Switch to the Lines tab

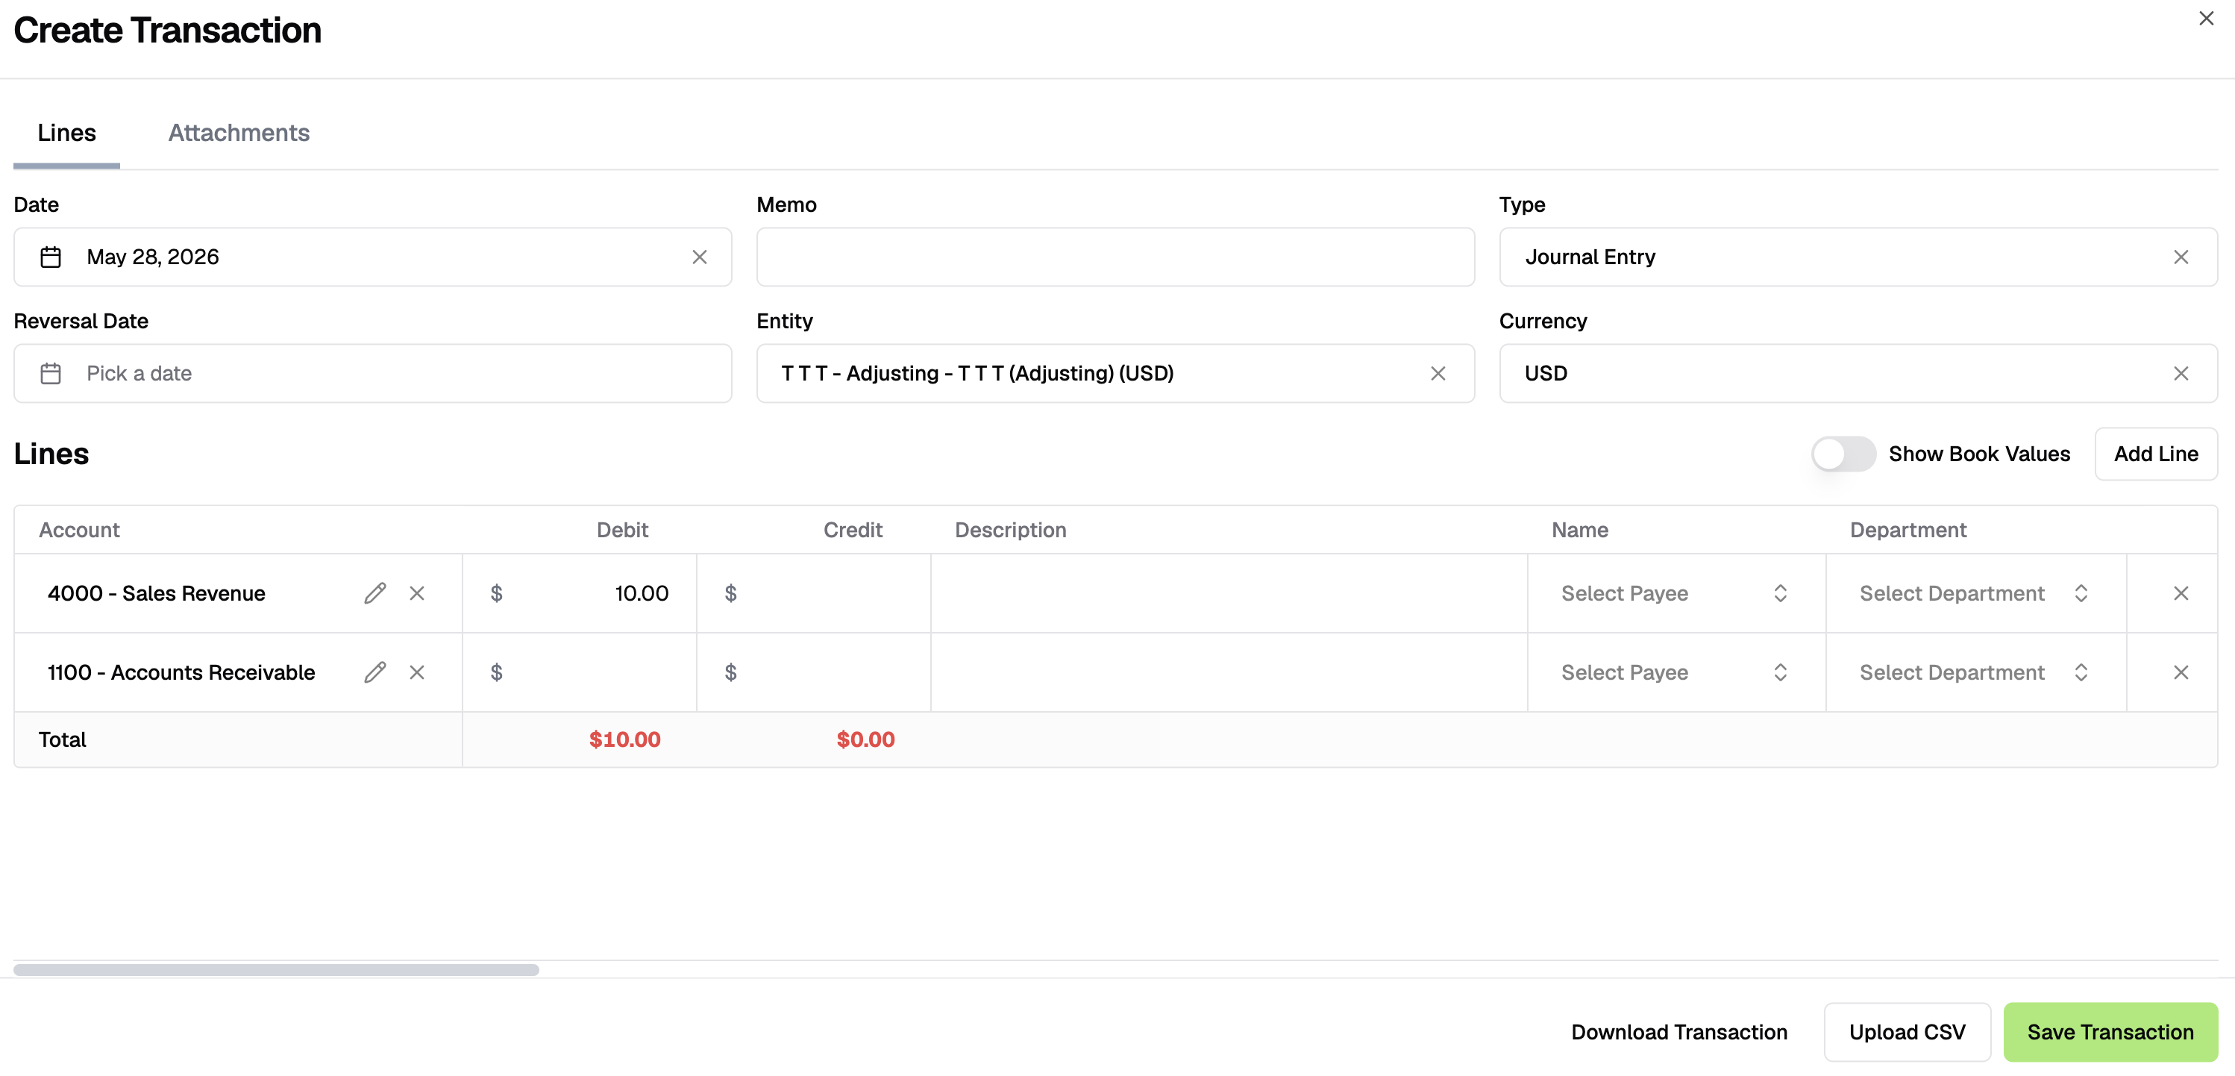coord(67,133)
